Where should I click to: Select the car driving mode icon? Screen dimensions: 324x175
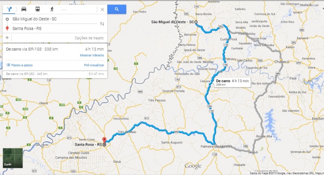24,9
